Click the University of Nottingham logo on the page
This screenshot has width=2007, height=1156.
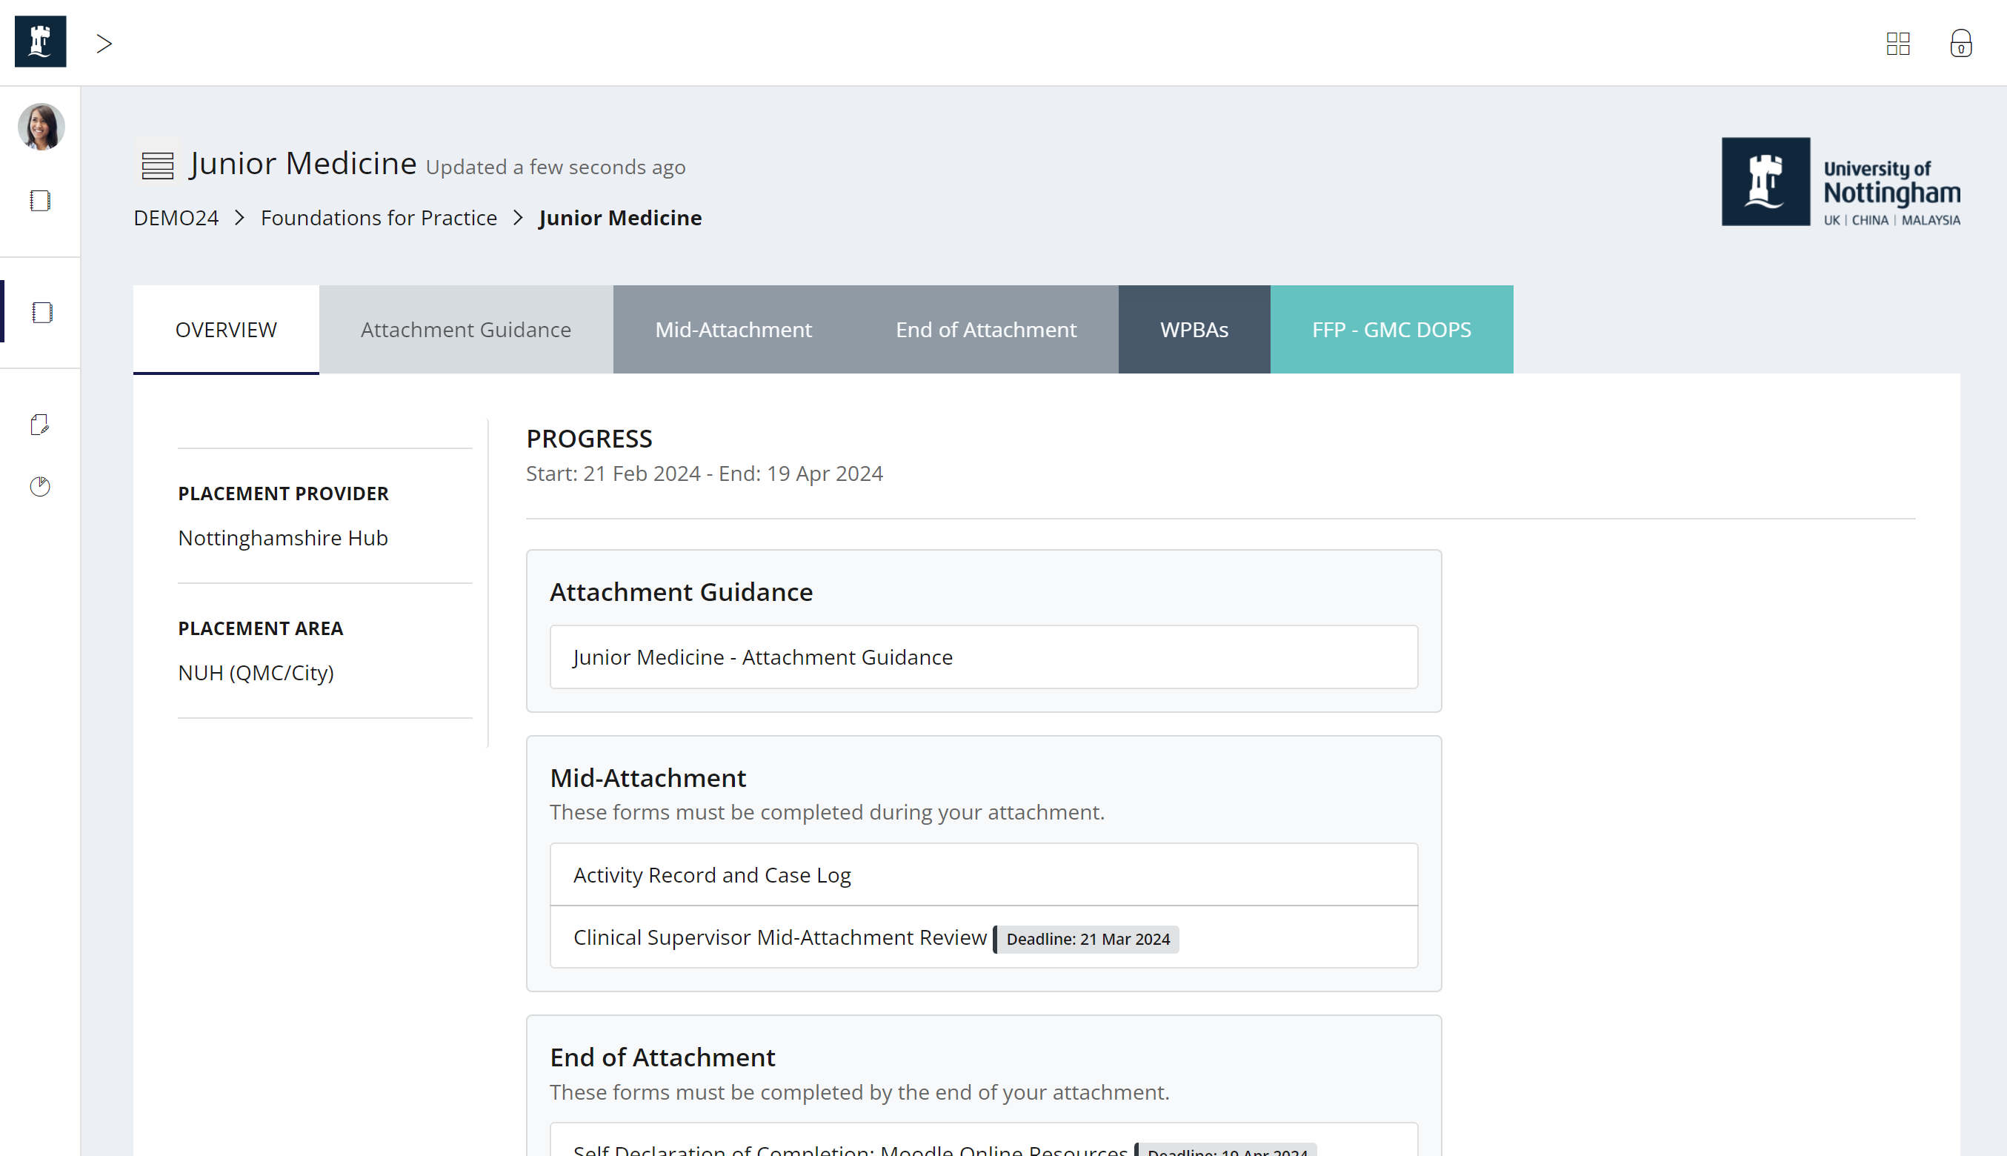[x=1841, y=182]
